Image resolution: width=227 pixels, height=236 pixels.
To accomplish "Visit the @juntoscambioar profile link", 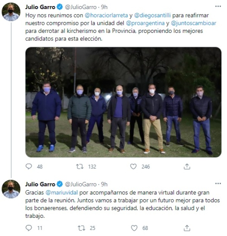I will coord(194,23).
